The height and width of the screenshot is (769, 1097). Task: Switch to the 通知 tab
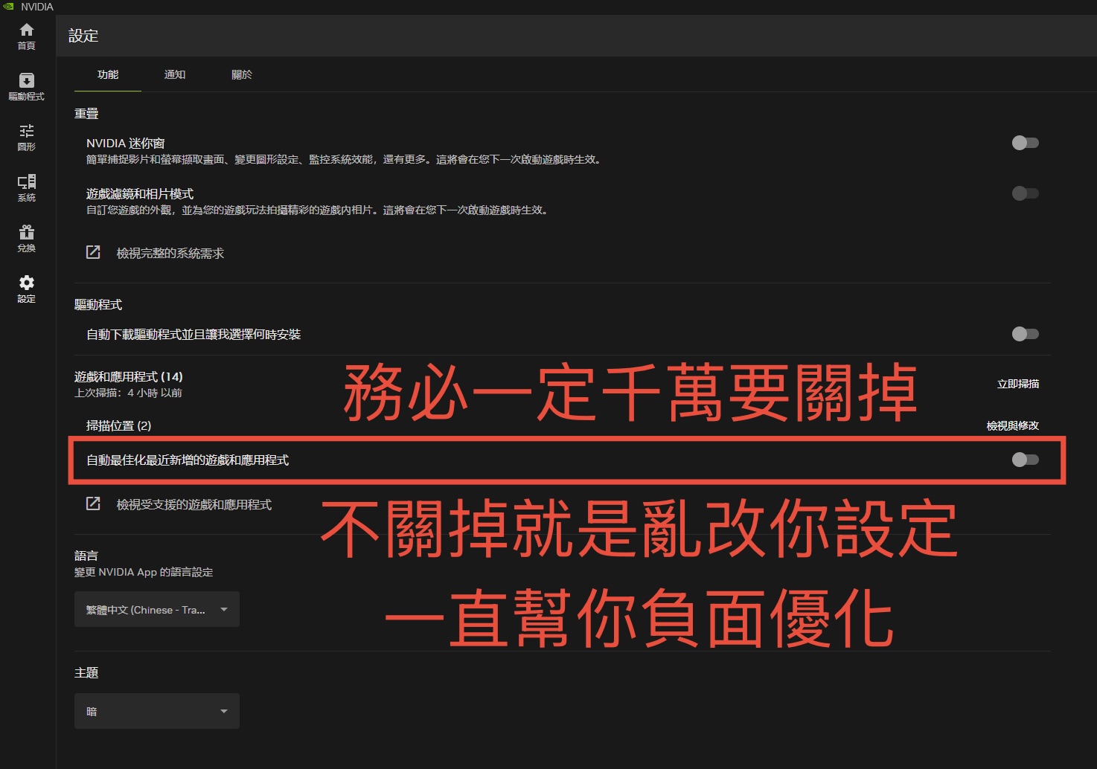(x=175, y=74)
